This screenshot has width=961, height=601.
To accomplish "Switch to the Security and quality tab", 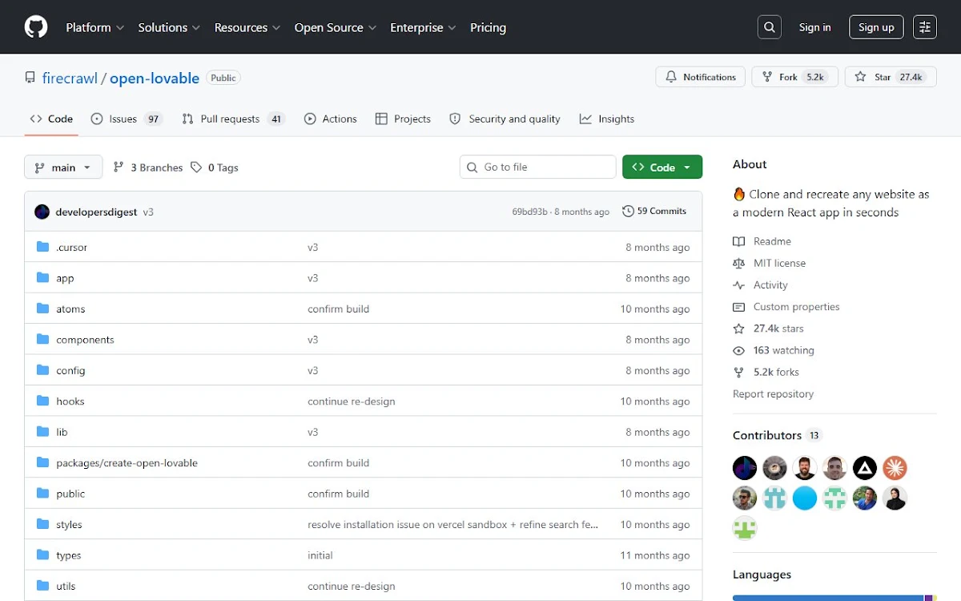I will [505, 119].
